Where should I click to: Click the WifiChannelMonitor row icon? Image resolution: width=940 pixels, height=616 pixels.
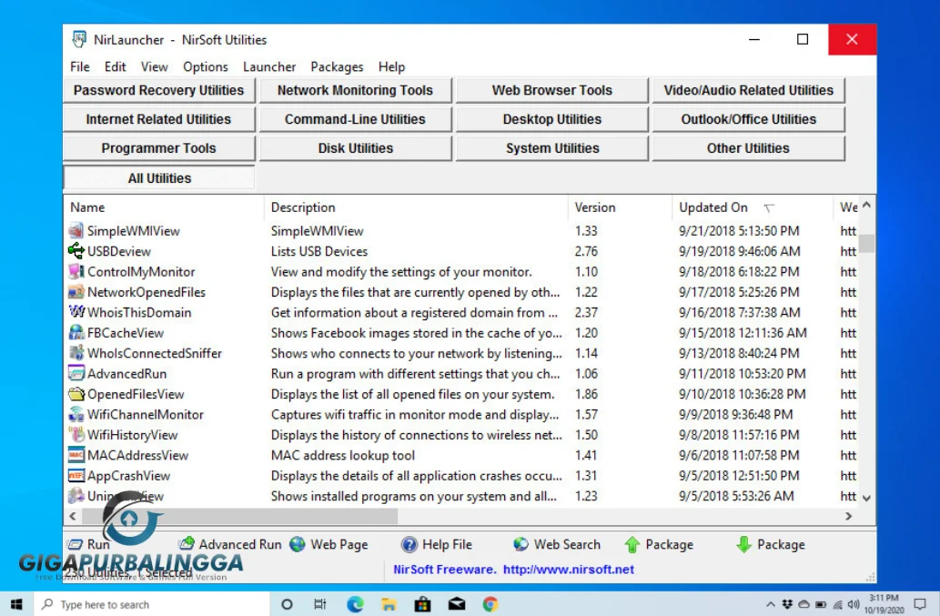(x=76, y=414)
